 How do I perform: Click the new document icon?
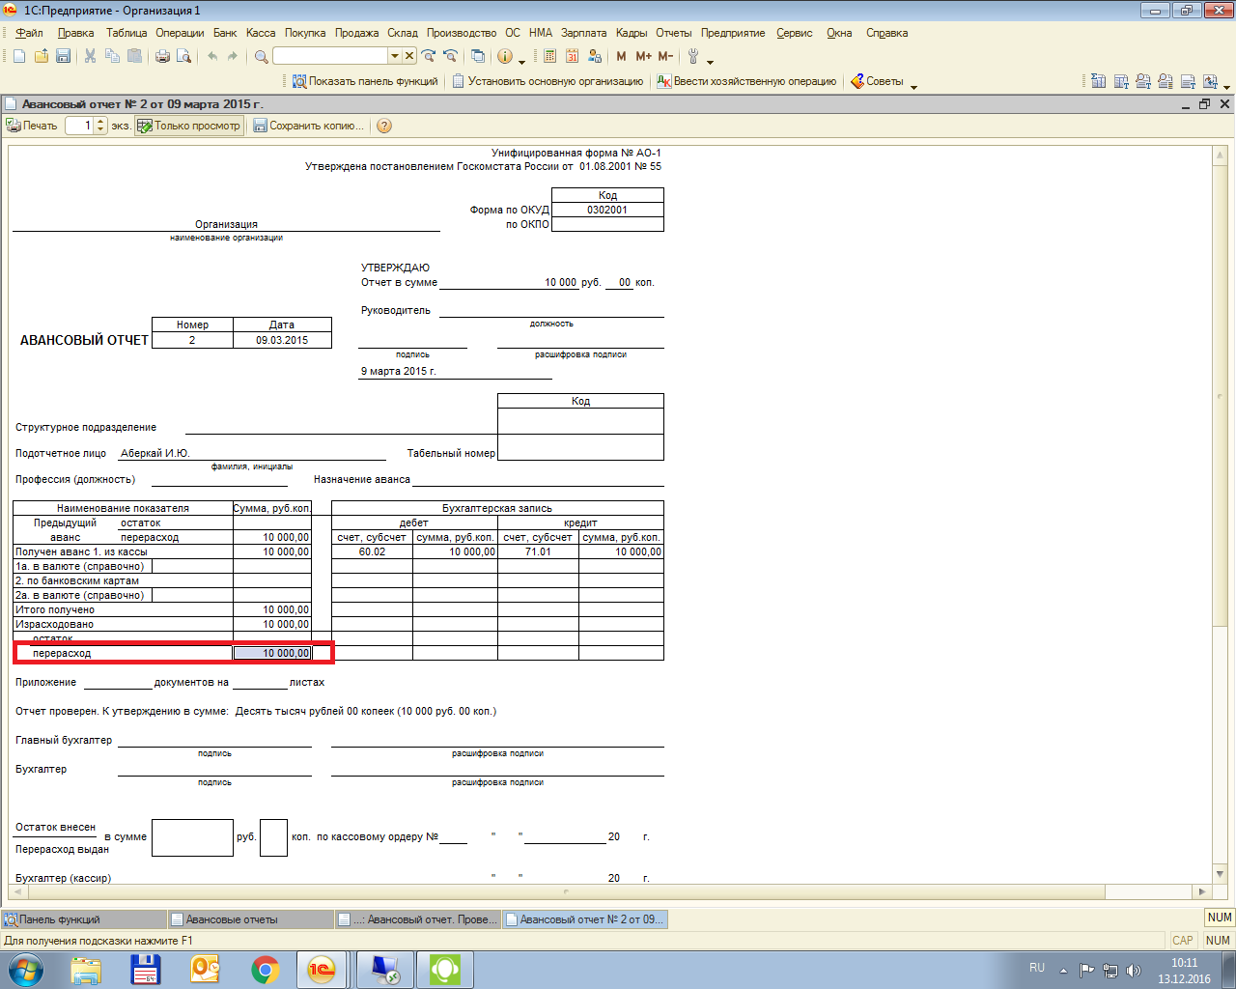19,56
